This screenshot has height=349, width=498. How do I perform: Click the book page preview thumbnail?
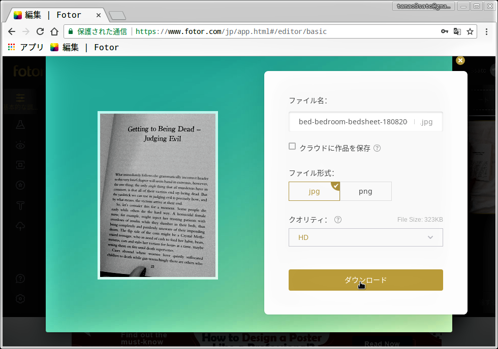[x=158, y=195]
